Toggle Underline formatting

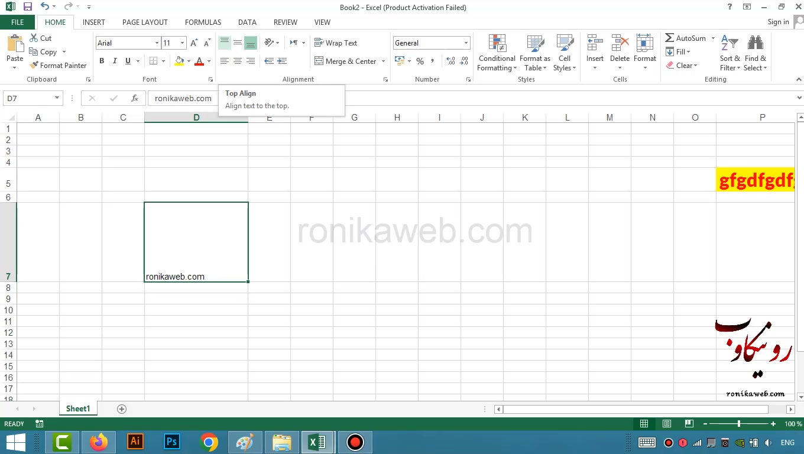(128, 61)
